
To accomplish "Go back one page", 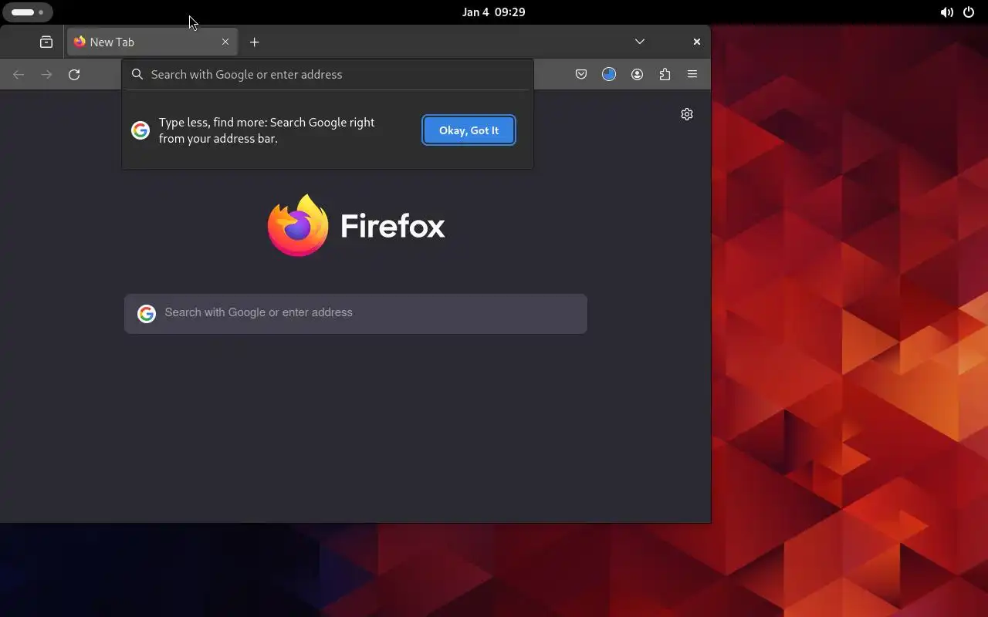I will (19, 74).
